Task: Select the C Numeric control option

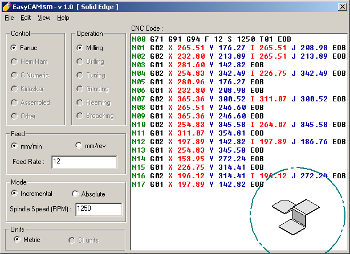Action: point(30,75)
